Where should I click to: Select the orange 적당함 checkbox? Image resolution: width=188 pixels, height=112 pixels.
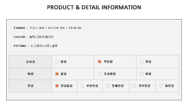point(100,62)
